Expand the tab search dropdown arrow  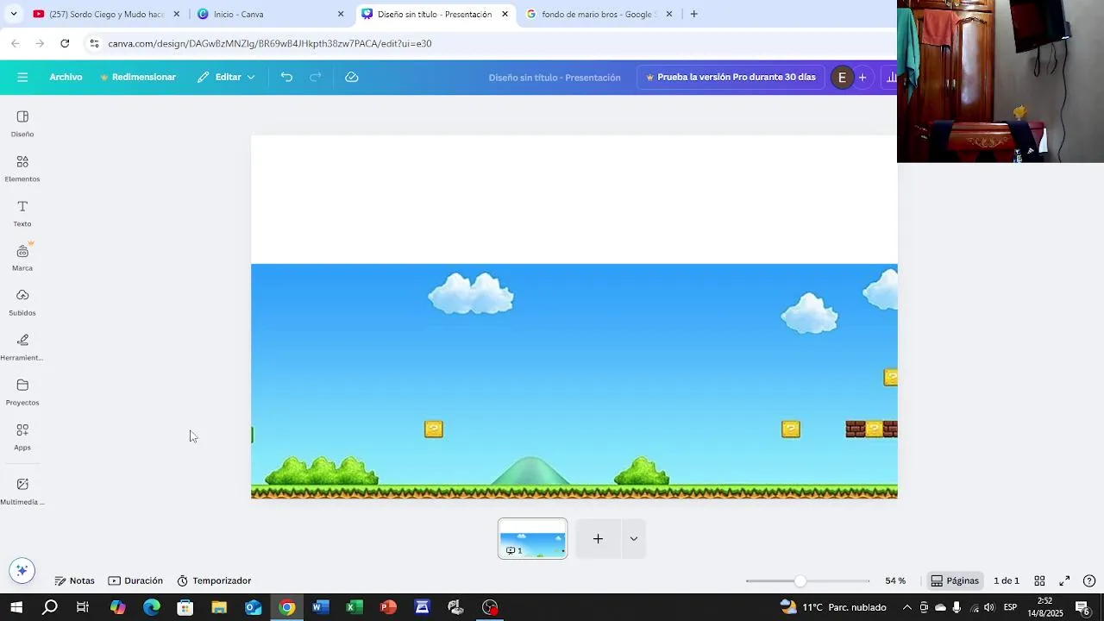[x=13, y=14]
